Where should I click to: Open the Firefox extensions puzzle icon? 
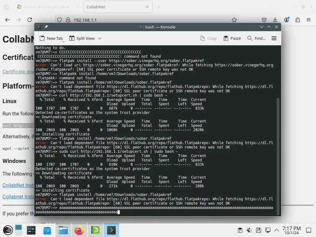(297, 20)
